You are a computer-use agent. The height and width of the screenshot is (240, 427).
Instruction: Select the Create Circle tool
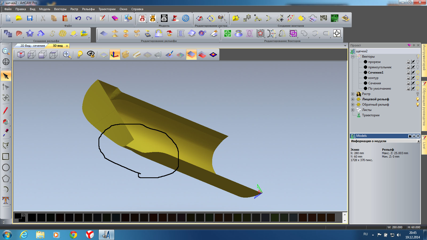pyautogui.click(x=6, y=167)
